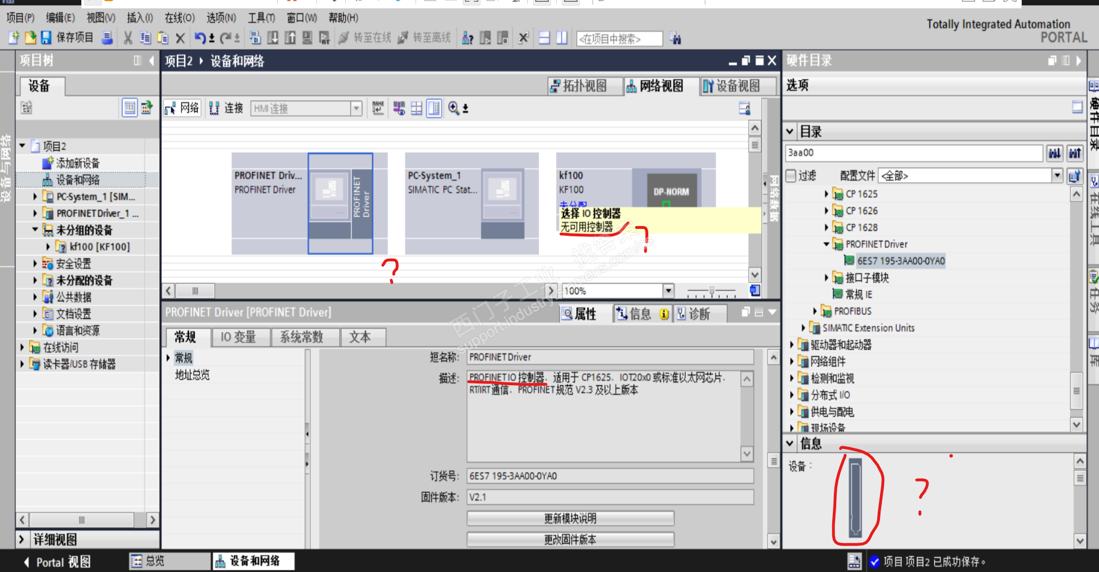This screenshot has height=572, width=1099.
Task: Click the Open project toolbar icon
Action: click(x=30, y=38)
